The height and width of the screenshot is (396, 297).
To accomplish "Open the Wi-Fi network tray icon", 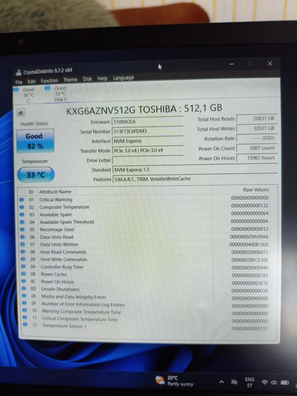I will (265, 383).
